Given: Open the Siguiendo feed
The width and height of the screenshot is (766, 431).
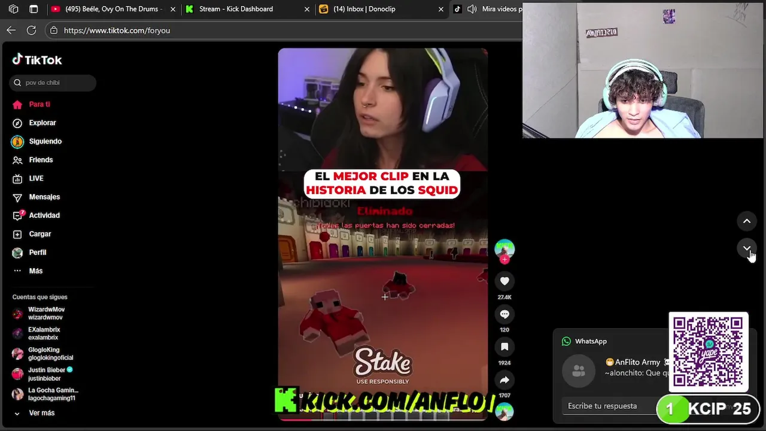Looking at the screenshot, I should pos(45,141).
